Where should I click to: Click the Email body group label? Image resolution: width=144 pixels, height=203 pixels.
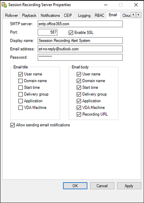[x=80, y=67]
